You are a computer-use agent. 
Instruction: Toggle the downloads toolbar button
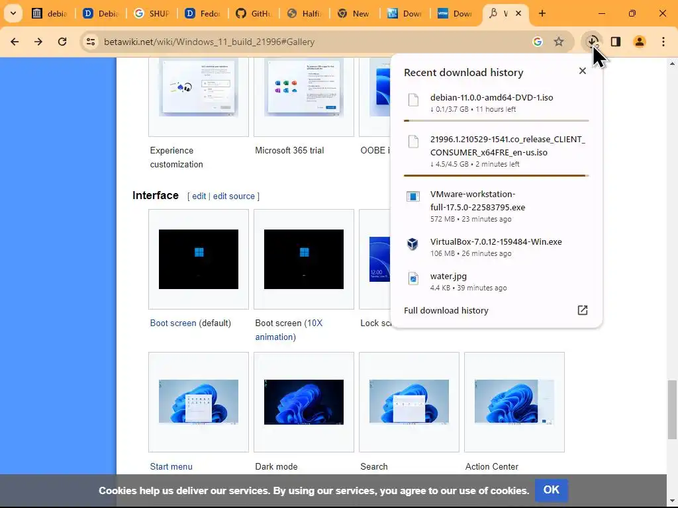[x=593, y=42]
